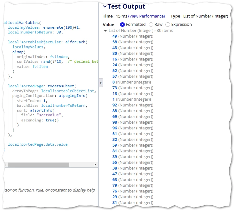This screenshot has width=235, height=211.
Task: Click the value 96 in output list
Action: tap(115, 128)
